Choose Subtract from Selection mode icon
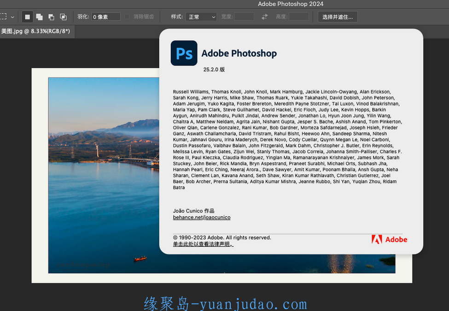This screenshot has width=449, height=311. (51, 17)
